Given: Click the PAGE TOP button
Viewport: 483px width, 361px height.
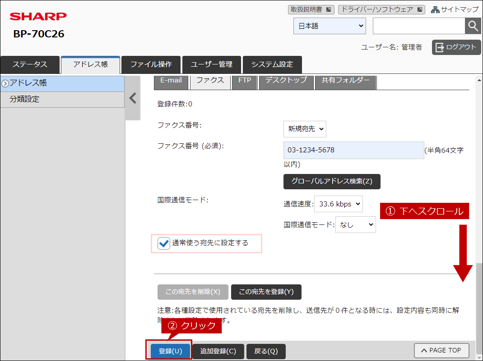Looking at the screenshot, I should (441, 351).
